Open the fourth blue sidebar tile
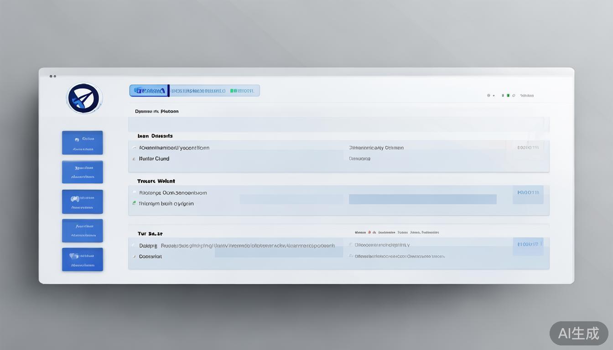This screenshot has height=350, width=613. pos(83,231)
